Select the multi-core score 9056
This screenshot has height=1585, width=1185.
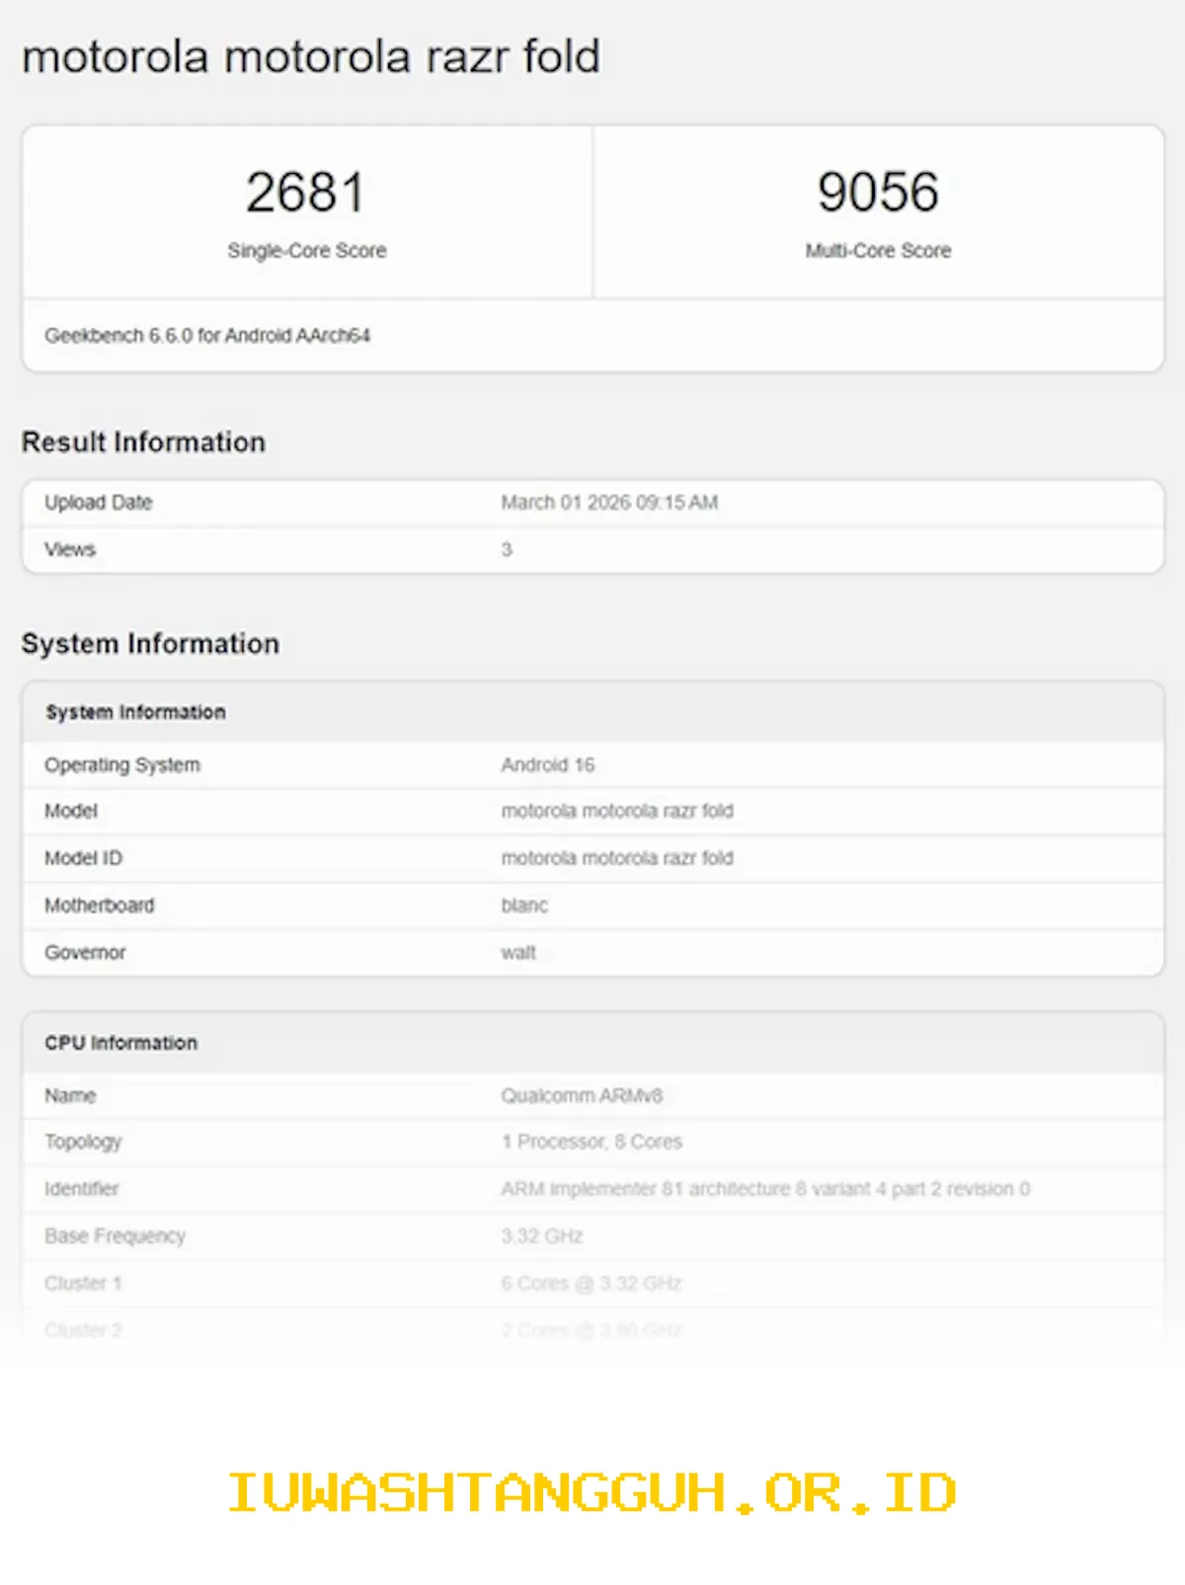(x=878, y=192)
